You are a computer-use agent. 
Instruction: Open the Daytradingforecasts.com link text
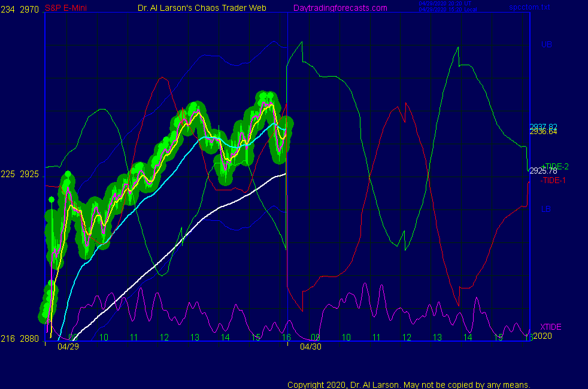(340, 8)
